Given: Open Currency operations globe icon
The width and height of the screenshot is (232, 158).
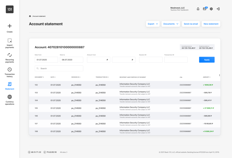Looking at the screenshot, I should tap(9, 97).
